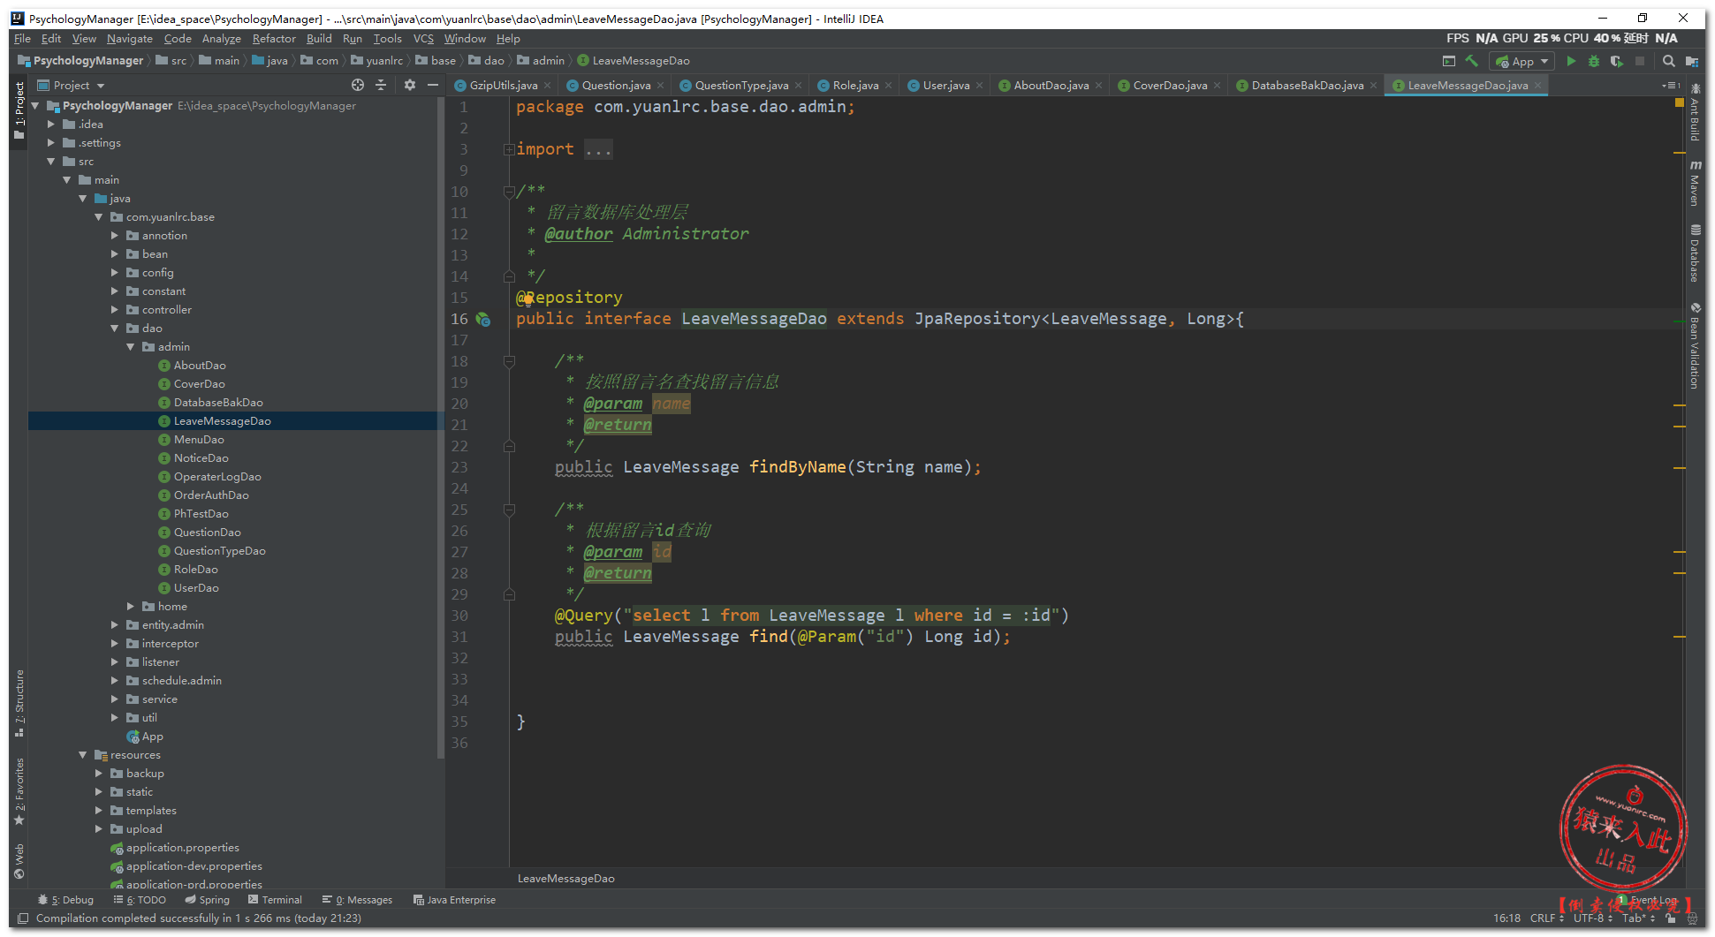Image resolution: width=1715 pixels, height=937 pixels.
Task: Open the Event Log
Action: [1648, 900]
